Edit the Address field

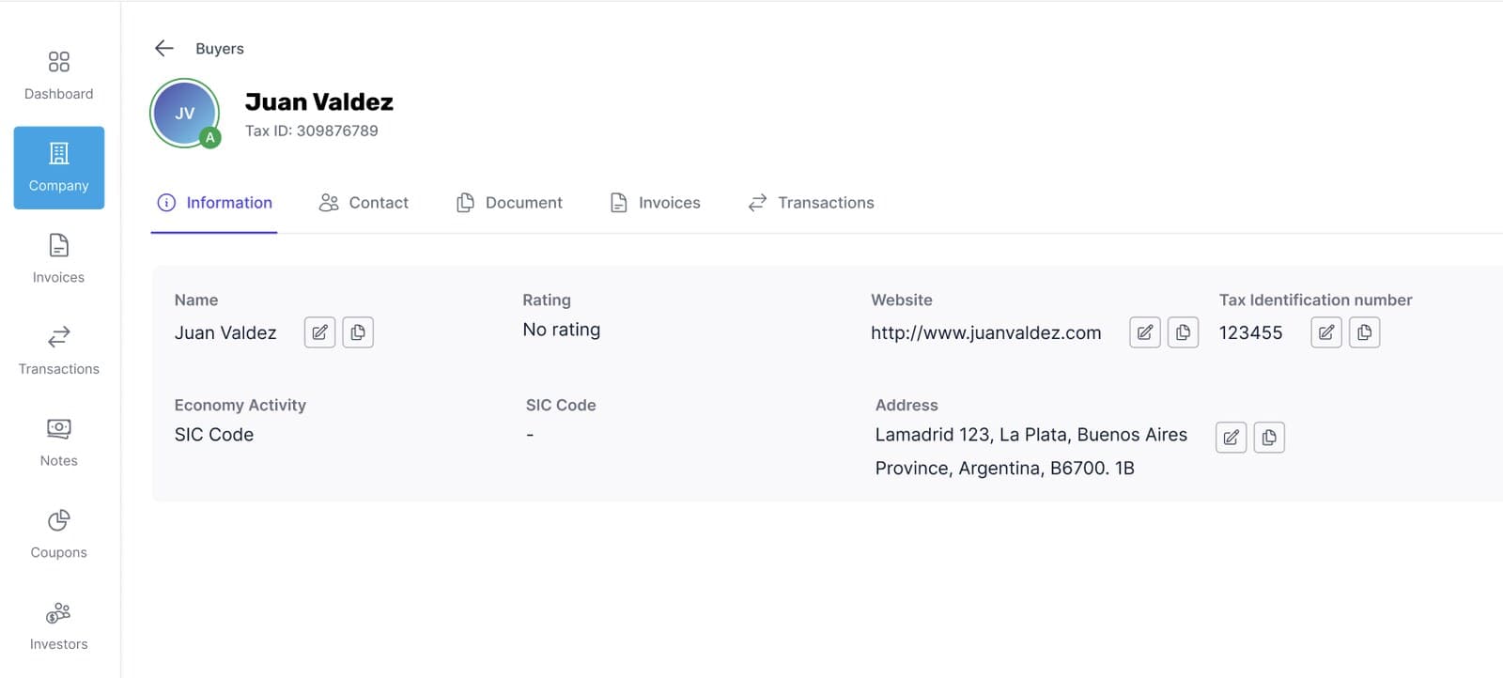coord(1232,438)
